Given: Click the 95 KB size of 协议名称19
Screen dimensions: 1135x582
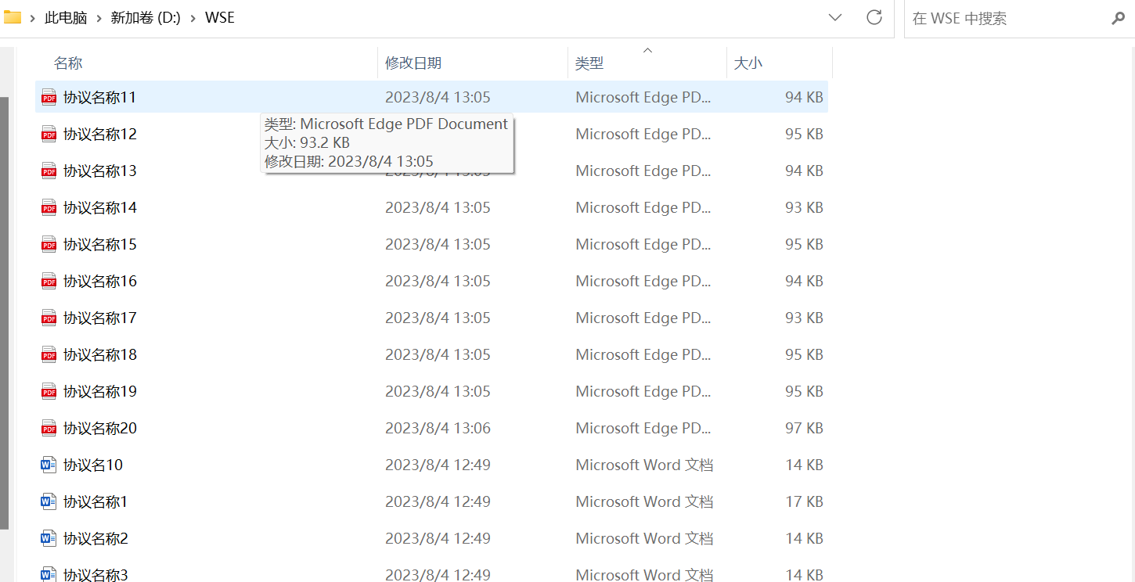Looking at the screenshot, I should click(804, 392).
